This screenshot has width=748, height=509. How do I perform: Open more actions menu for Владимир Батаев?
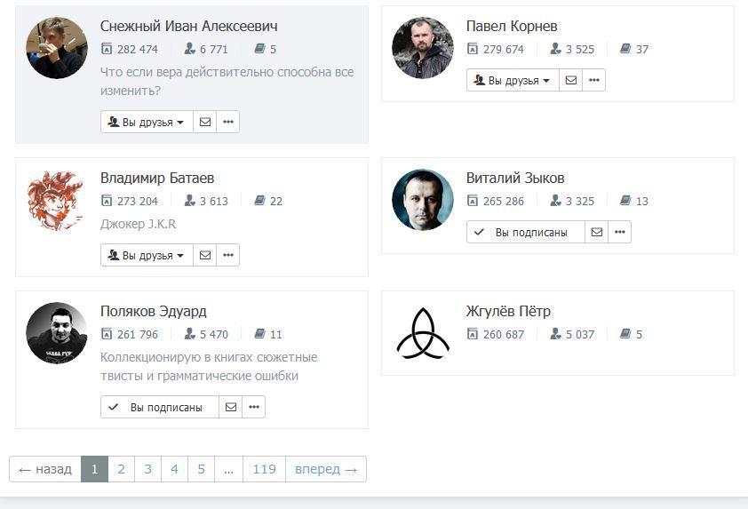(x=228, y=255)
